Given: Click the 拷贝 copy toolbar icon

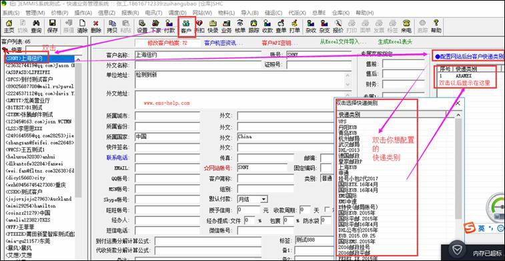Looking at the screenshot, I should [x=112, y=27].
